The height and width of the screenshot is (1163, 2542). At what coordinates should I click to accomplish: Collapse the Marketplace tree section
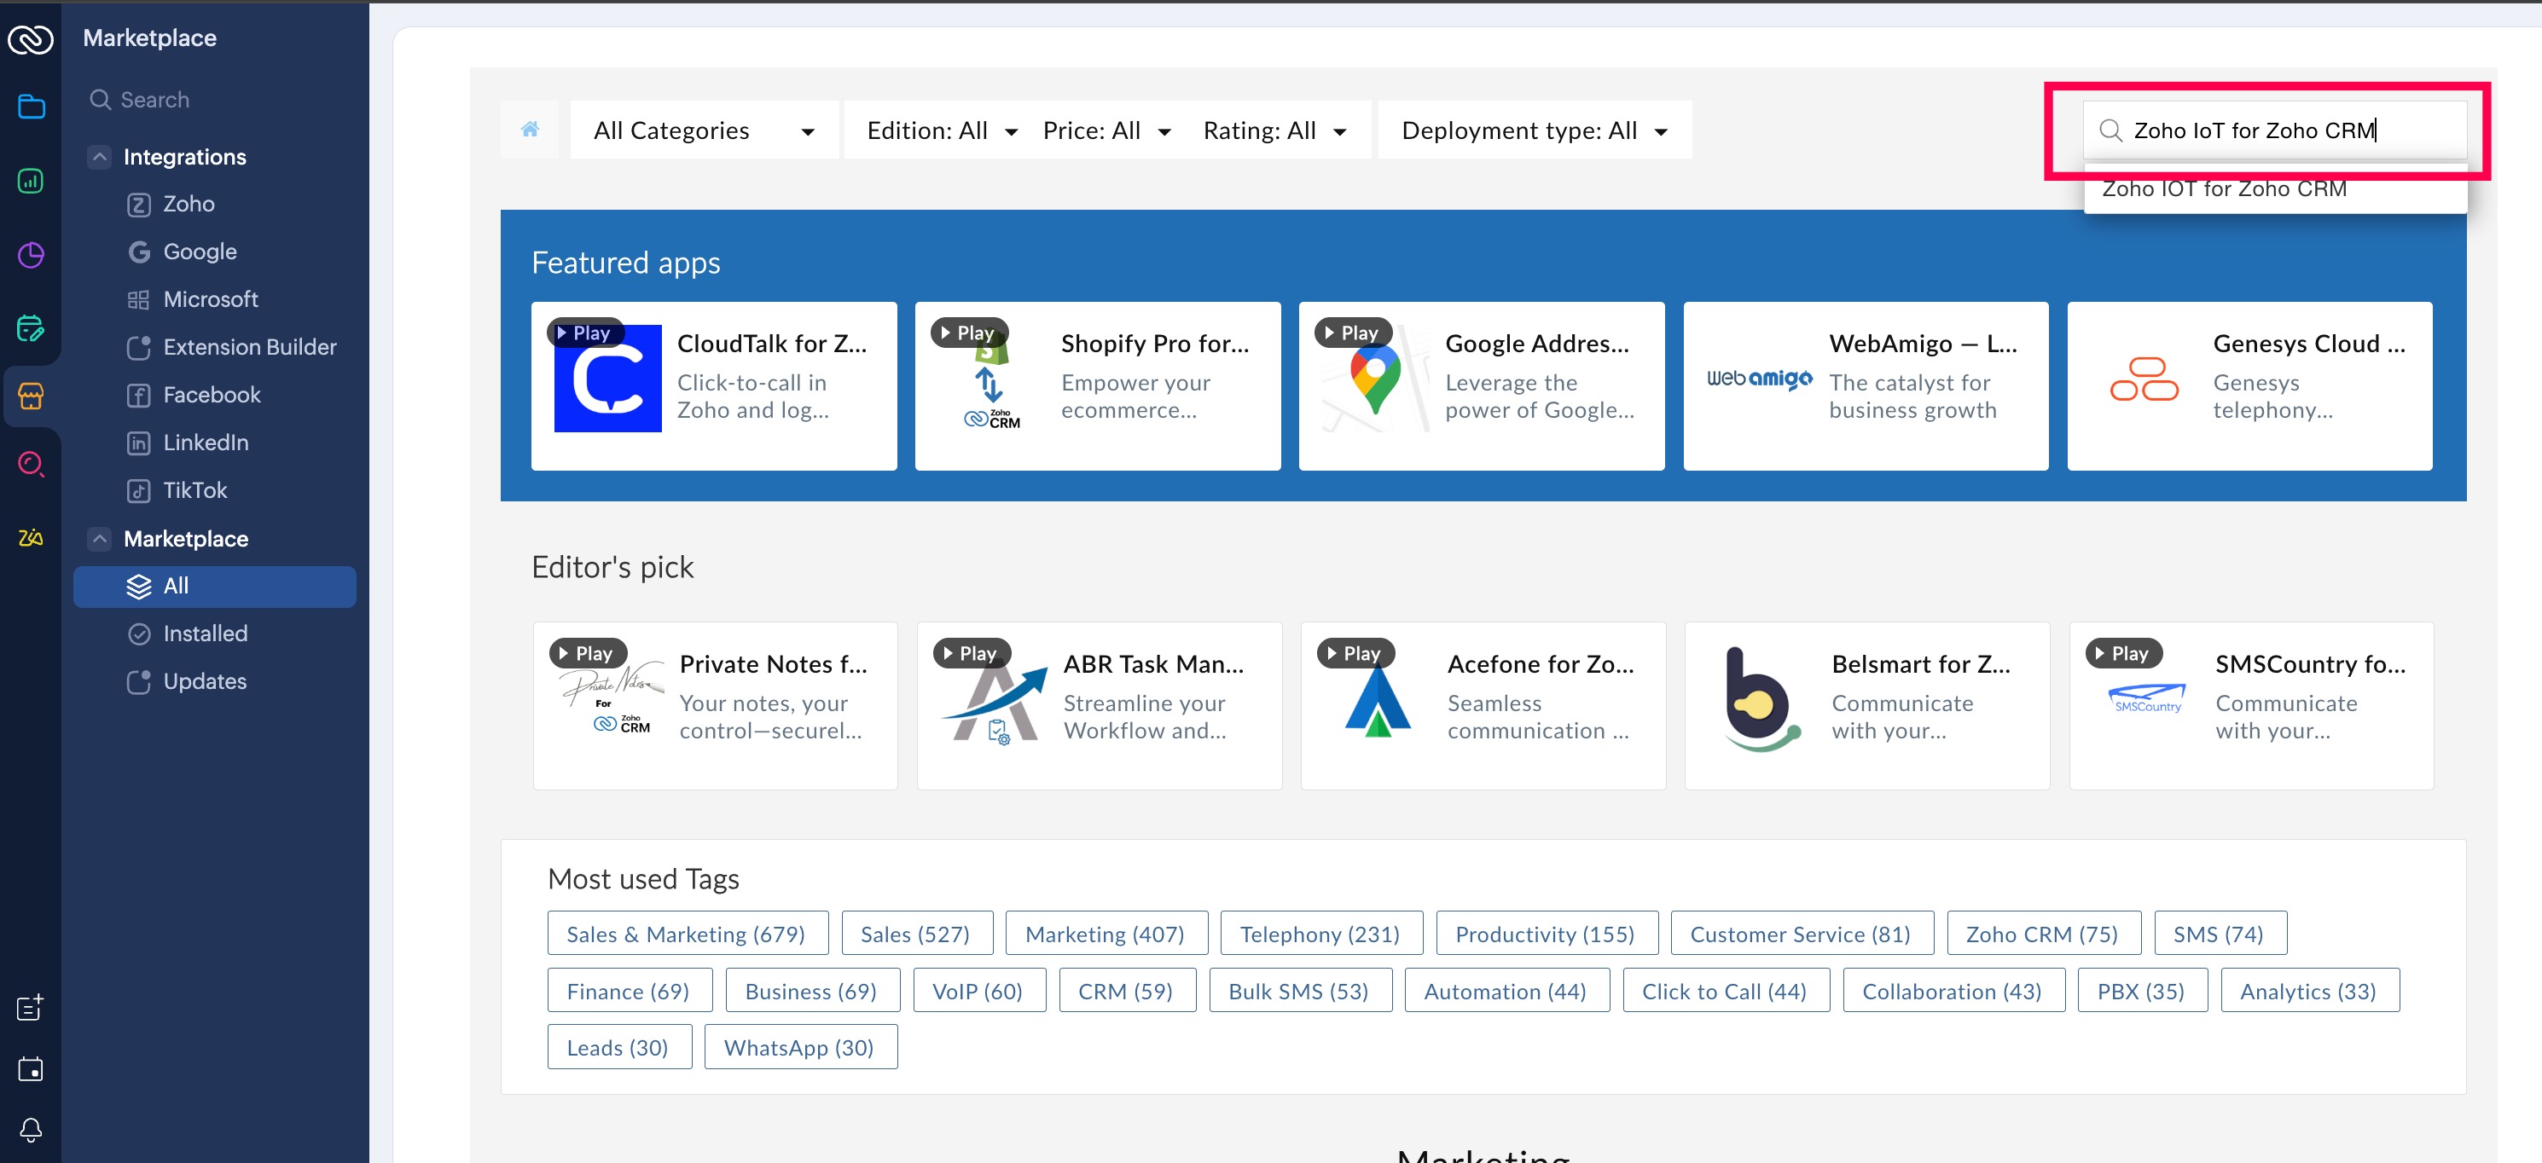(x=100, y=539)
